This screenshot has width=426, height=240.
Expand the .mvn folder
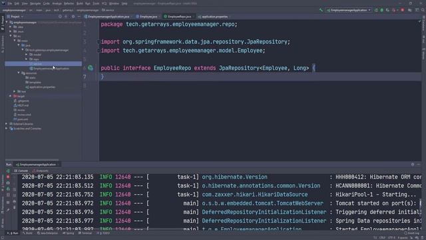[x=11, y=31]
